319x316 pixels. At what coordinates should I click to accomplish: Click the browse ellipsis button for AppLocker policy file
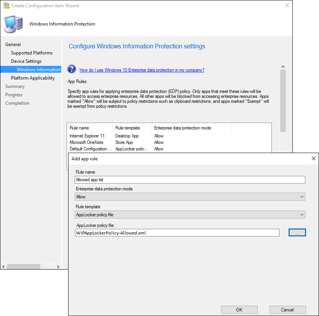(297, 232)
